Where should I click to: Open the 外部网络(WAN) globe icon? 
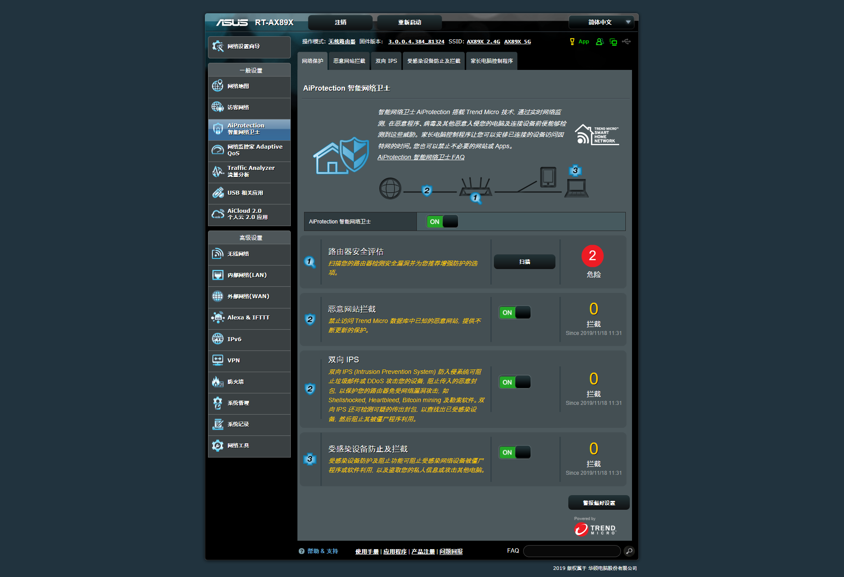217,296
